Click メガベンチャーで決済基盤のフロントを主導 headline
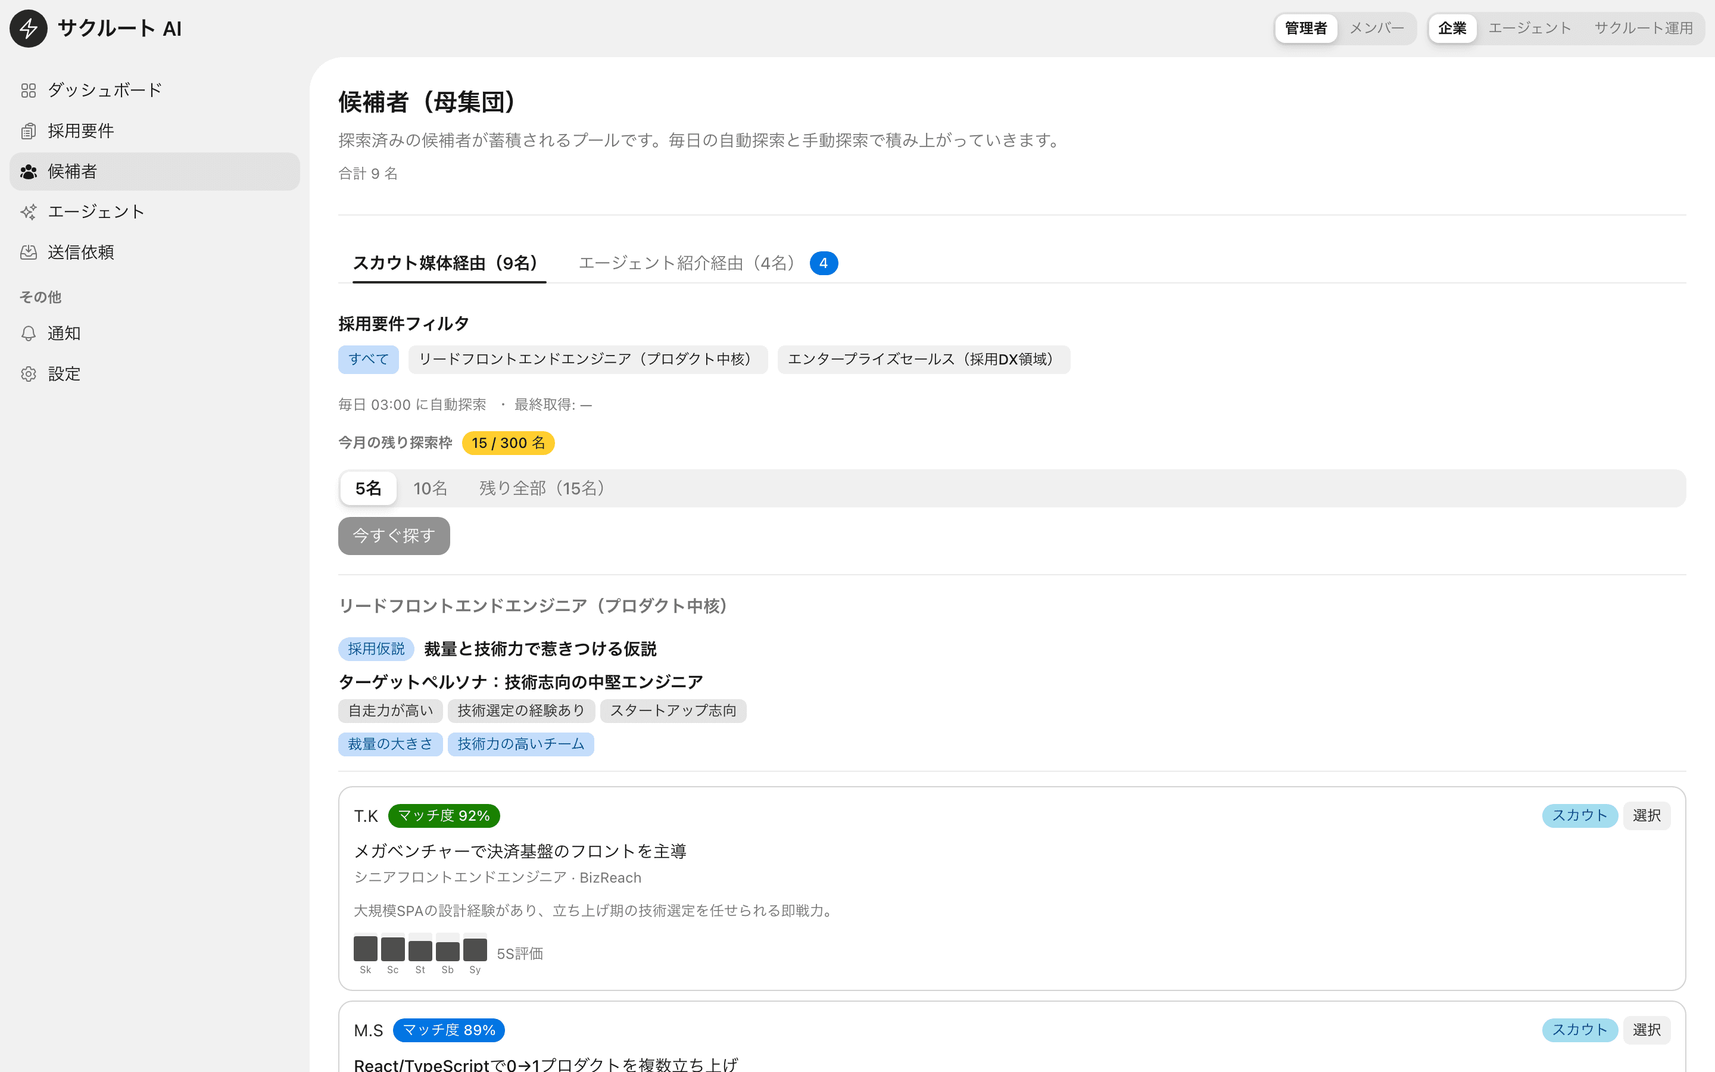The image size is (1715, 1072). tap(520, 851)
